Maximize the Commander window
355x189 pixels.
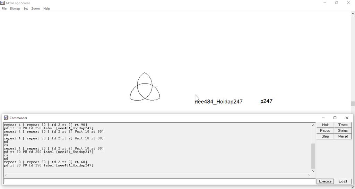pyautogui.click(x=335, y=118)
